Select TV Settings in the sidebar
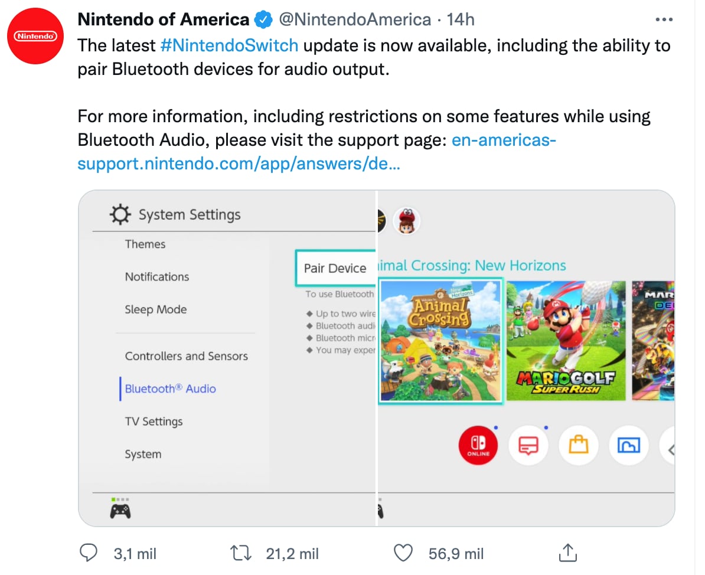The image size is (705, 575). click(x=154, y=422)
